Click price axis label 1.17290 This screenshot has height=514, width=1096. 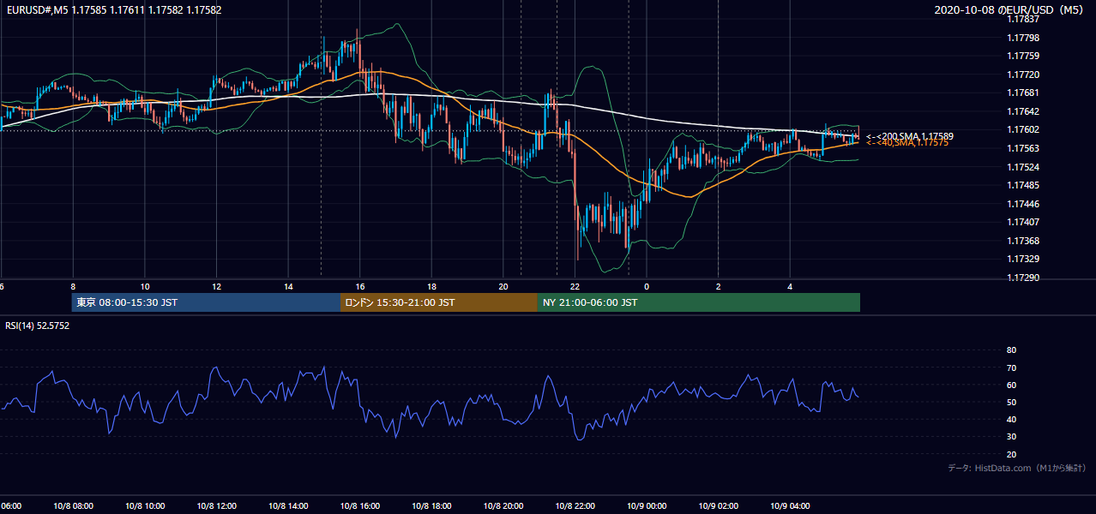pyautogui.click(x=1023, y=278)
